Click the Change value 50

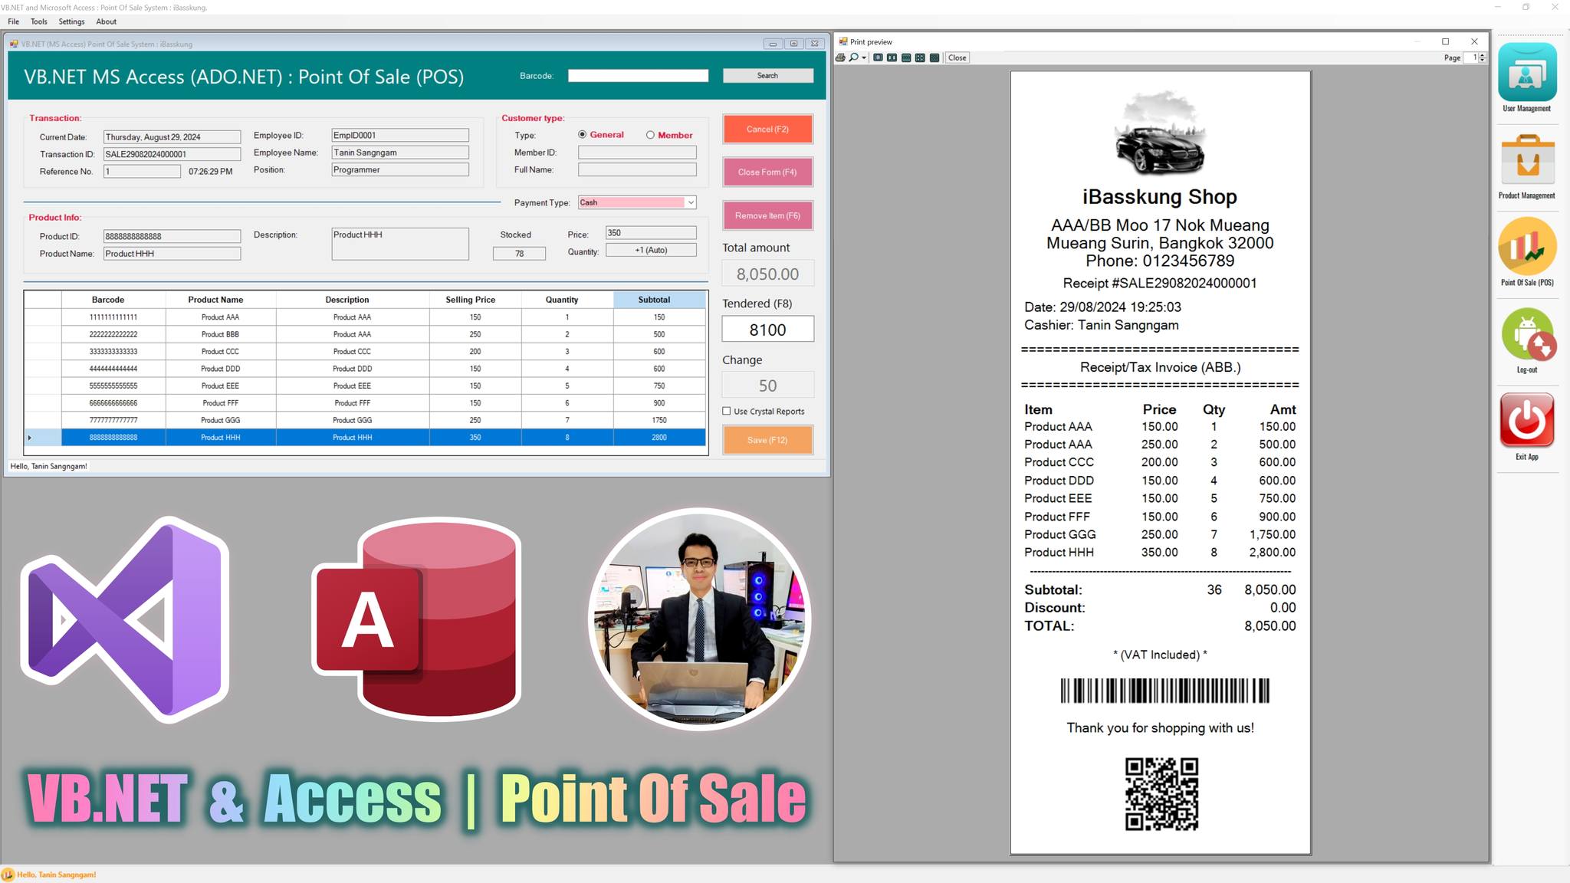(767, 386)
